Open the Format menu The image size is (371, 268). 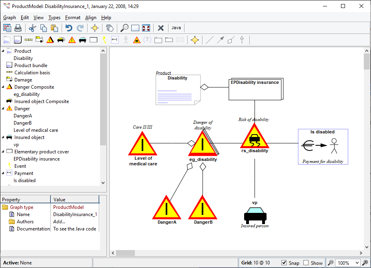72,18
